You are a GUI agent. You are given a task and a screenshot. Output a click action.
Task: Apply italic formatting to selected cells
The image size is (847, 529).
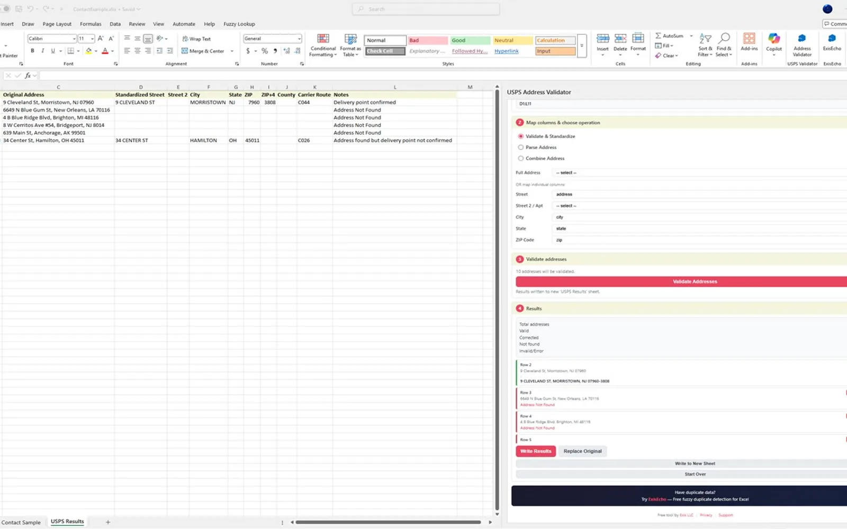tap(42, 51)
